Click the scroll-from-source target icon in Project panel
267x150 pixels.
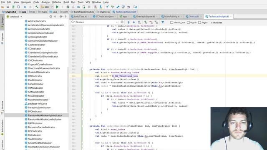(x=51, y=17)
